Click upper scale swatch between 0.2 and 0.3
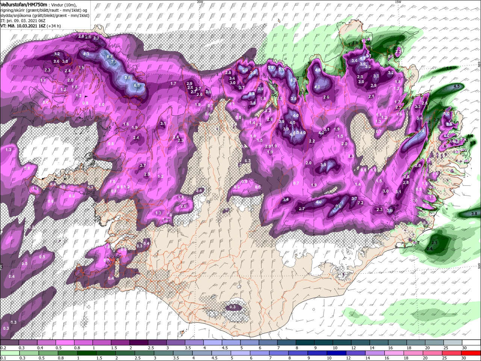 coord(9,343)
